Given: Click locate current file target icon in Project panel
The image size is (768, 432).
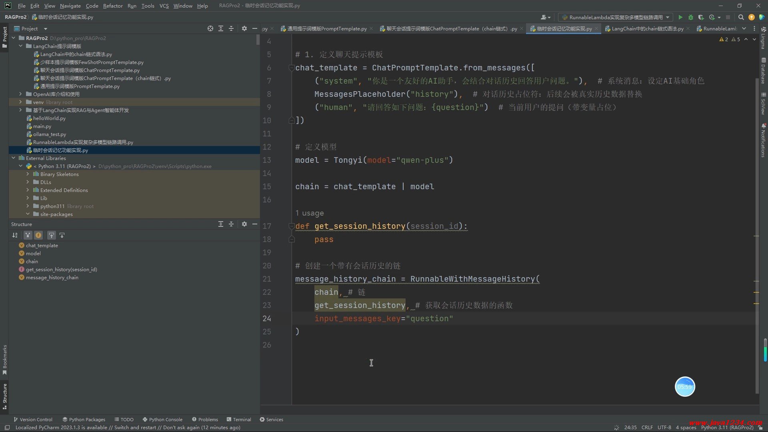Looking at the screenshot, I should tap(210, 28).
